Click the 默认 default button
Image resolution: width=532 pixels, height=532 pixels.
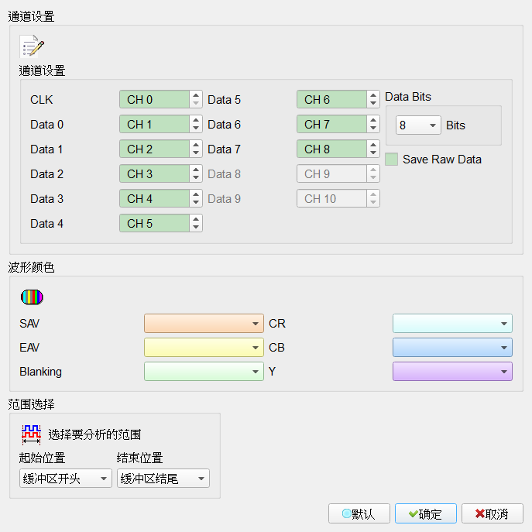pos(359,513)
